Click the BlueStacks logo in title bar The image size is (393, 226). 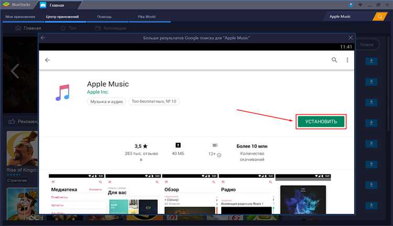(6, 5)
